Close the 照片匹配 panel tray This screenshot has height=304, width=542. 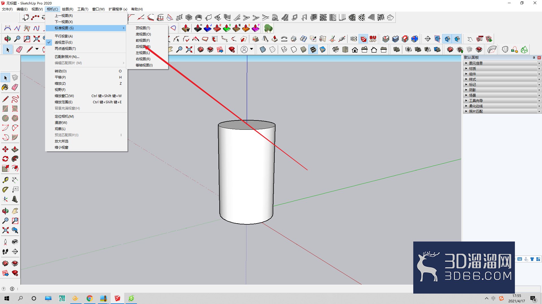click(539, 111)
